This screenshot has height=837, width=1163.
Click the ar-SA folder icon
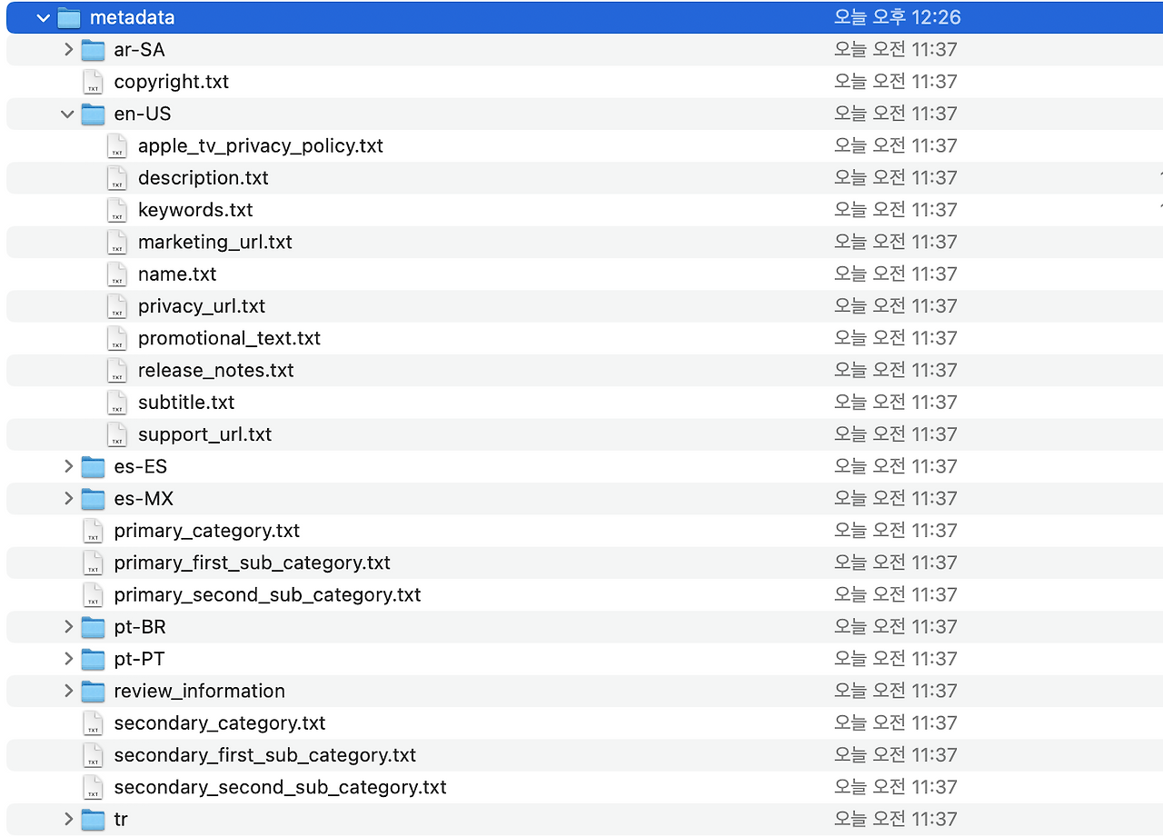coord(93,50)
